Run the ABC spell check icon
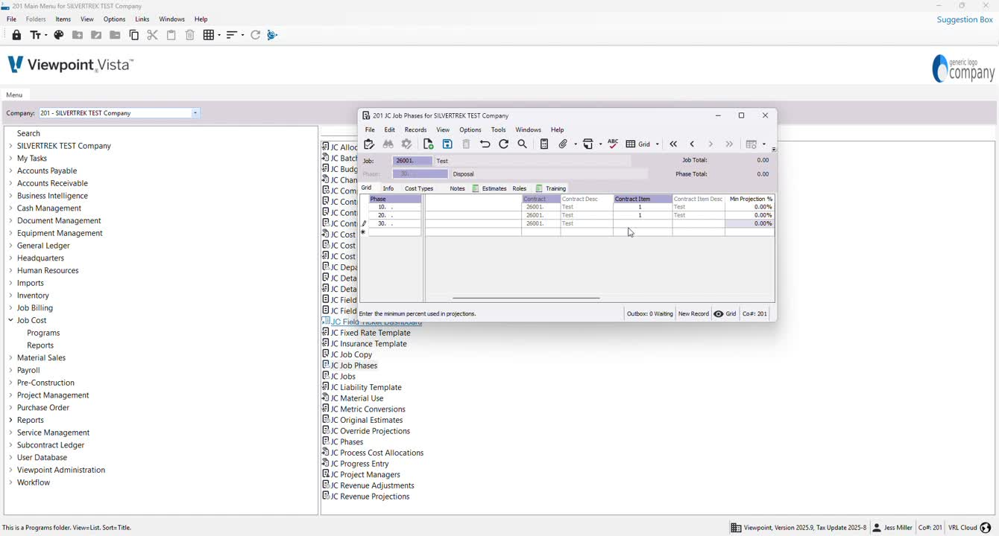Screen dimensions: 999x536 point(613,144)
